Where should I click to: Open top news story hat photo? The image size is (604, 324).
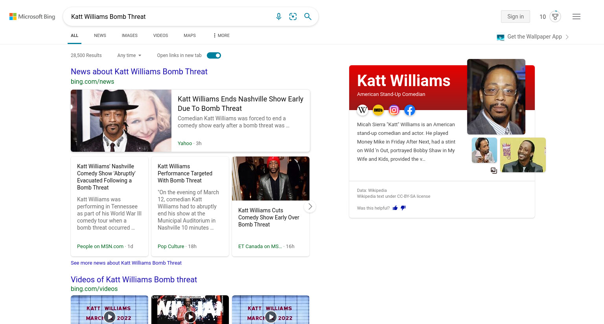(x=121, y=121)
